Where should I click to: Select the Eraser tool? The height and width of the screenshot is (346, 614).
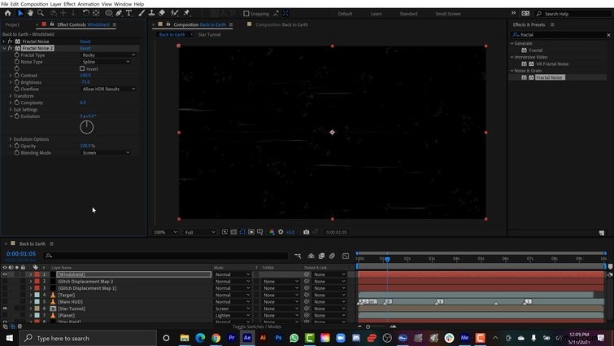coord(162,13)
